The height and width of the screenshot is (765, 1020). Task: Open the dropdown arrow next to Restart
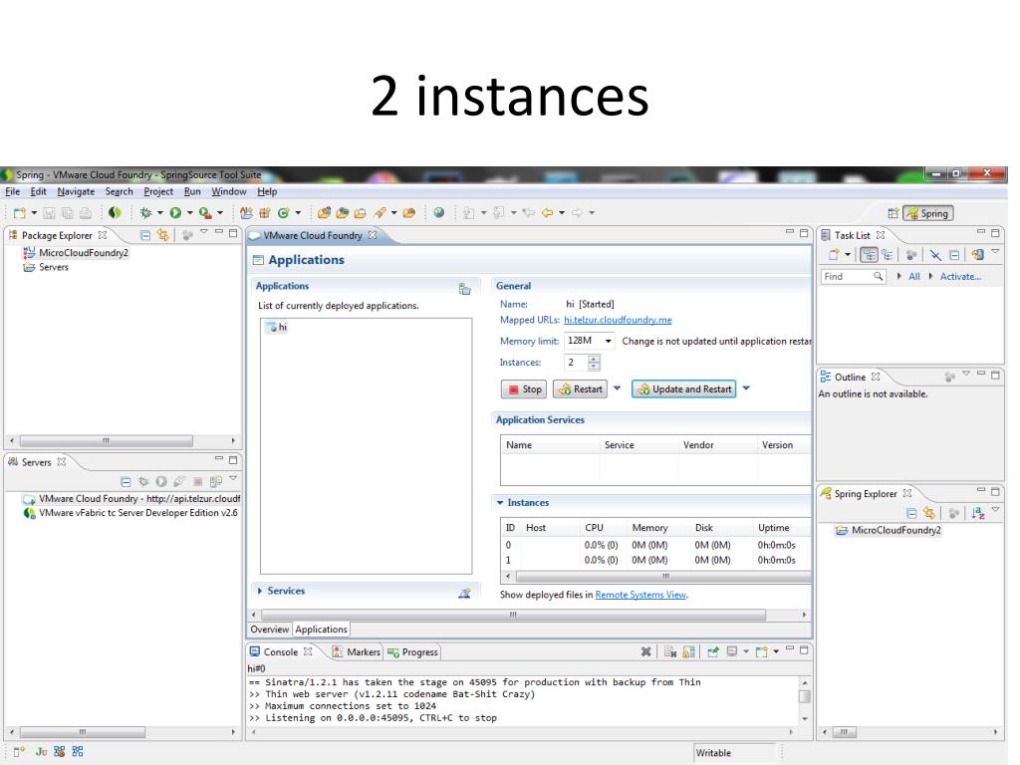[617, 388]
